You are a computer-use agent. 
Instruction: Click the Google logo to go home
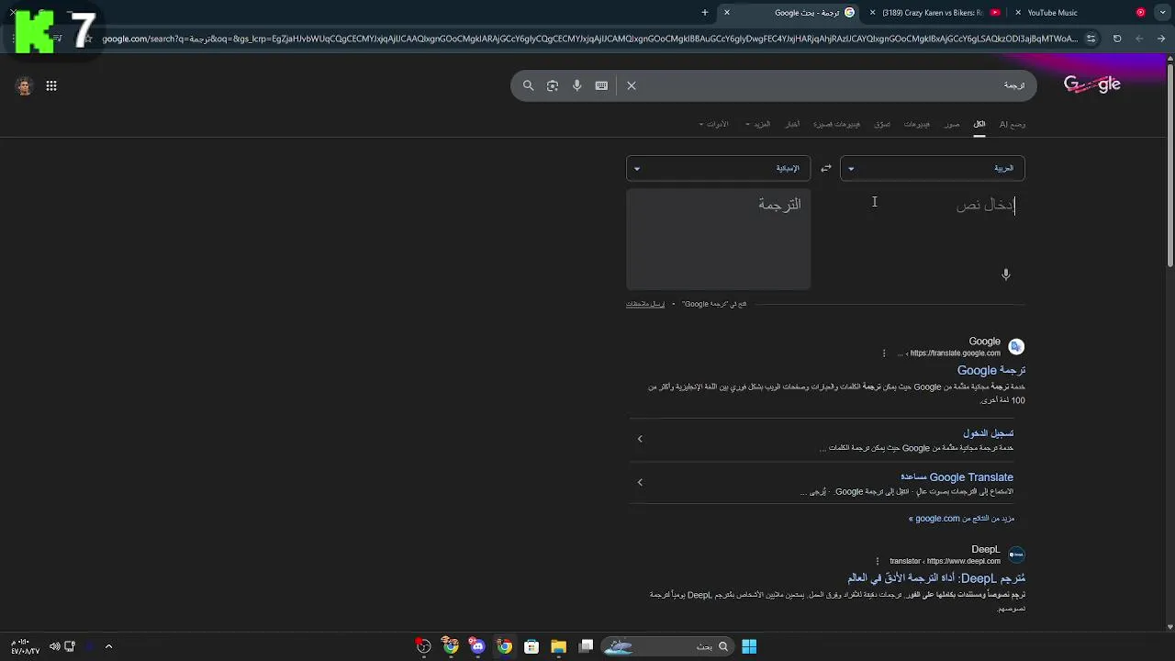coord(1092,84)
